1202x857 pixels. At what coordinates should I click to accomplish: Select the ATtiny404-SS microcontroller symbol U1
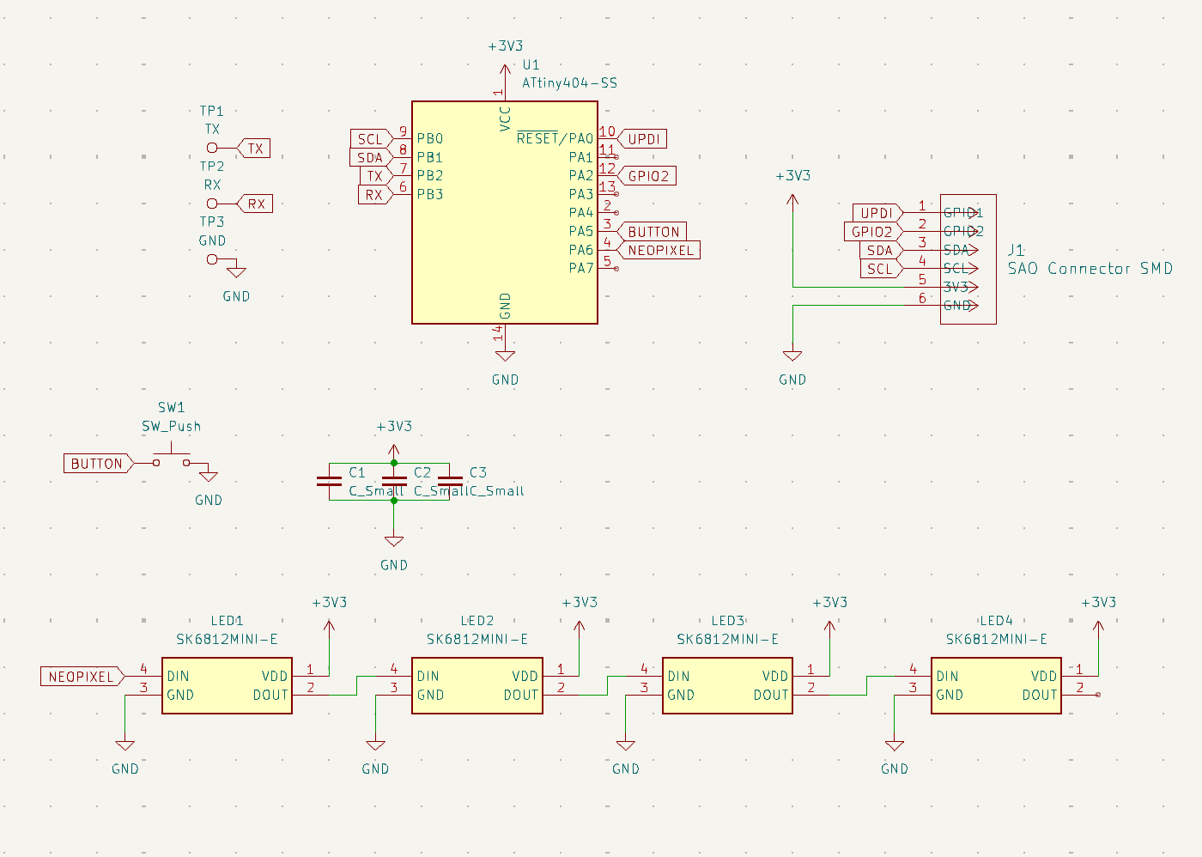coord(505,211)
